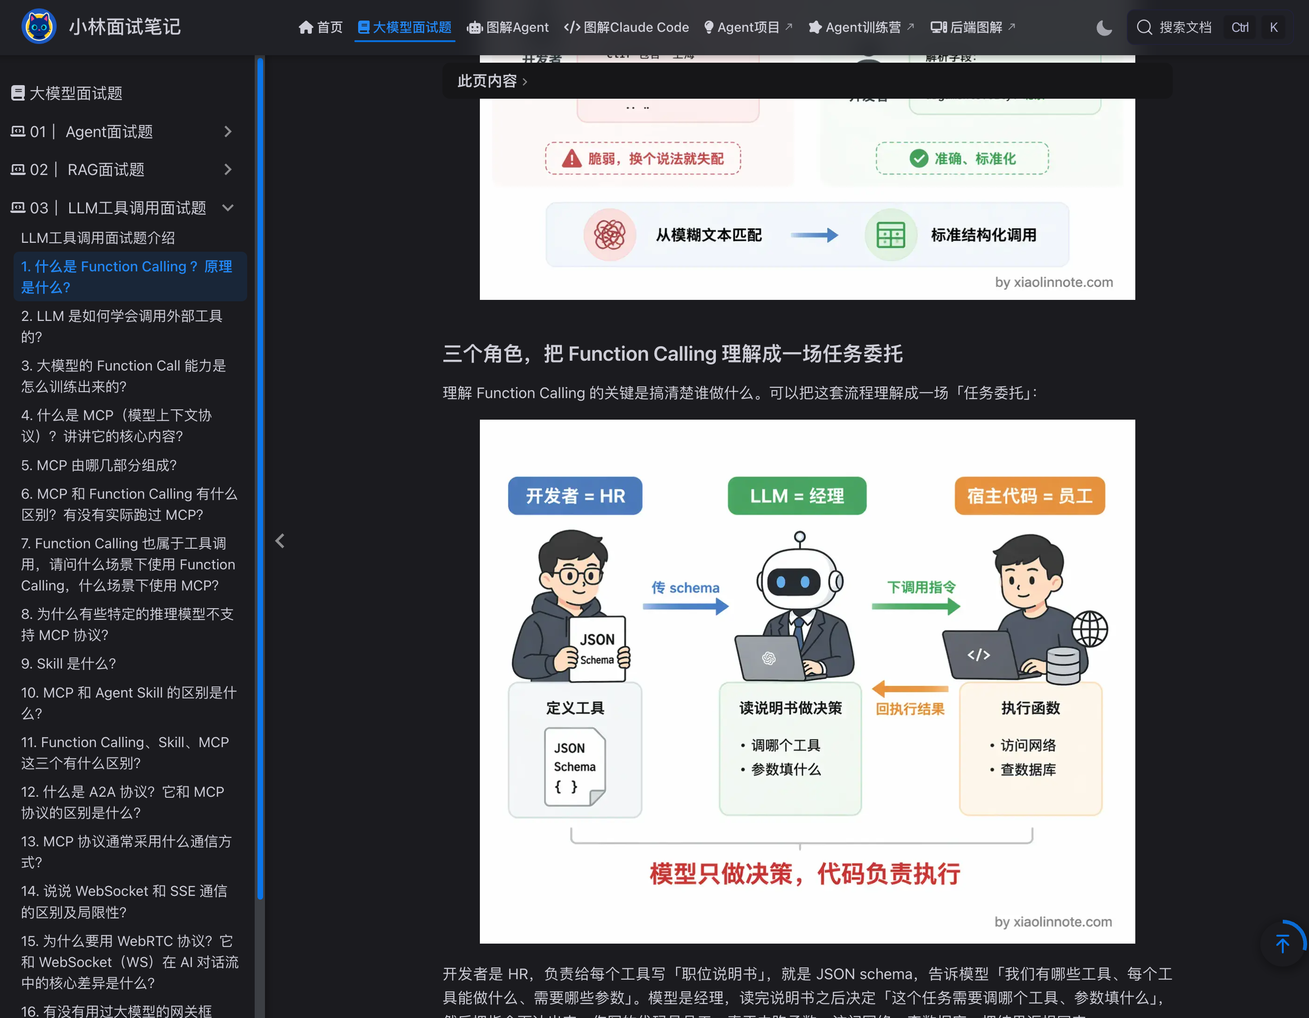The image size is (1309, 1018).
Task: Click the search magnifier icon
Action: pyautogui.click(x=1144, y=28)
